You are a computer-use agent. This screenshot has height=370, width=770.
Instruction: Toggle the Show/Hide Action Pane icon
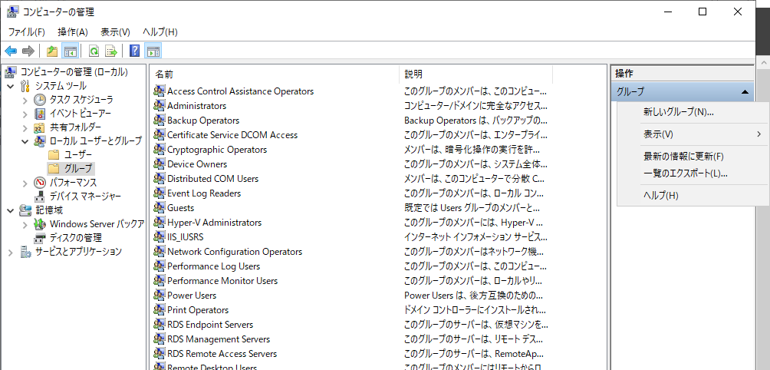point(153,51)
